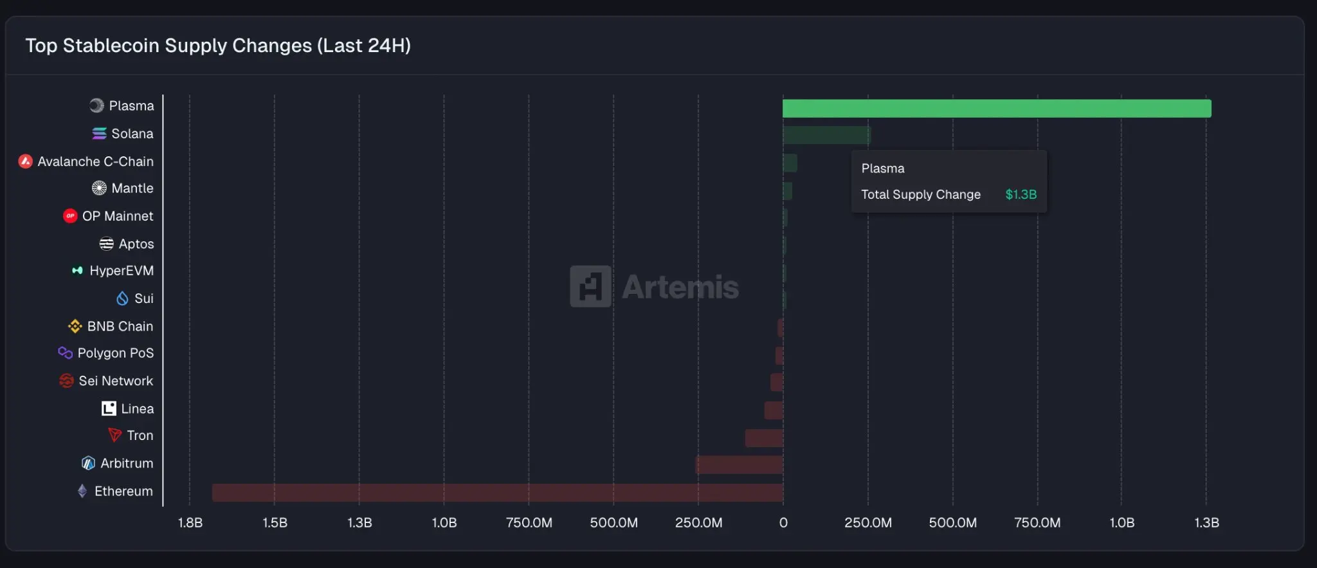Click the HyperEVM axis label text
Viewport: 1317px width, 568px height.
[122, 271]
